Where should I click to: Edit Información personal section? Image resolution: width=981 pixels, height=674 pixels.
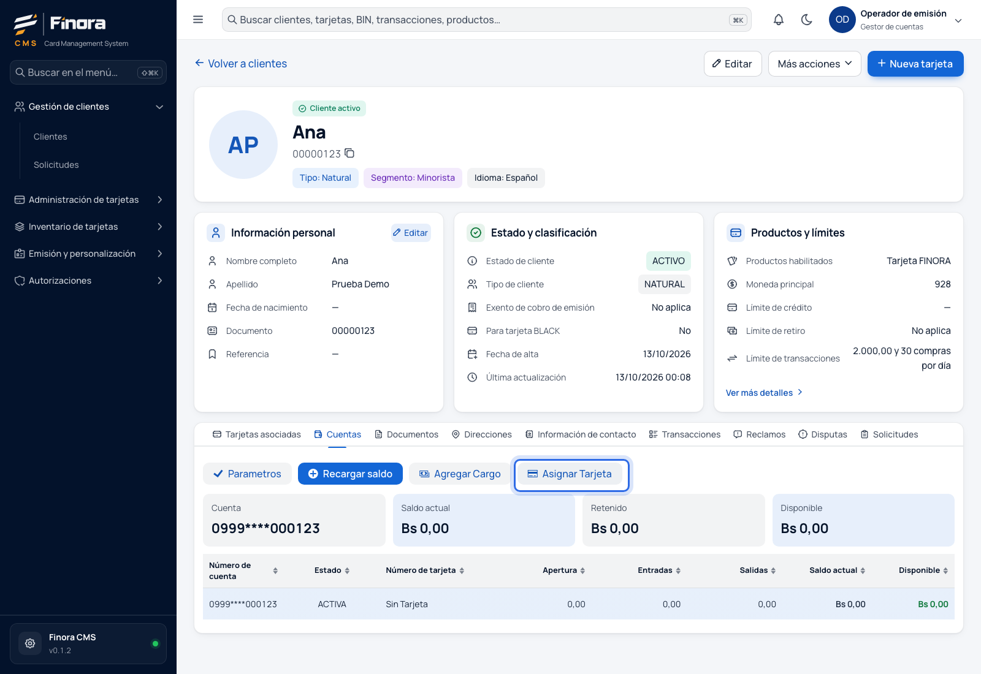click(x=411, y=233)
